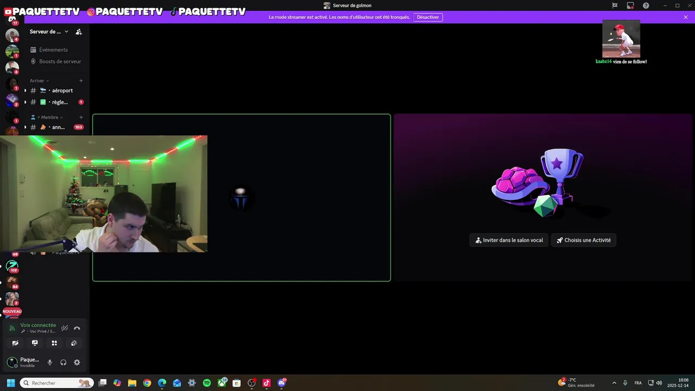Select the user video tile in voice call
This screenshot has width=695, height=391.
(242, 198)
